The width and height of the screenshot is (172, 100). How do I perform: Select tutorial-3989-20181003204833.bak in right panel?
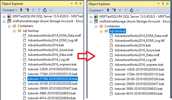click(x=139, y=89)
